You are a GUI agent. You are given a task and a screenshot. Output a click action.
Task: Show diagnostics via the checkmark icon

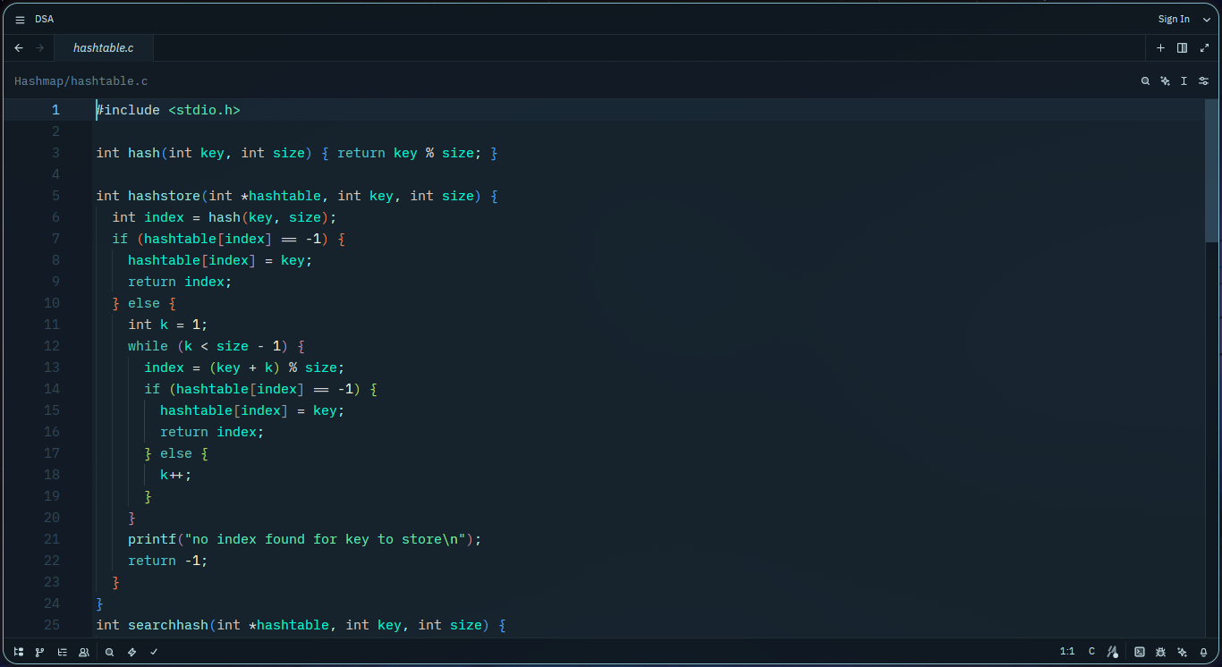point(154,653)
